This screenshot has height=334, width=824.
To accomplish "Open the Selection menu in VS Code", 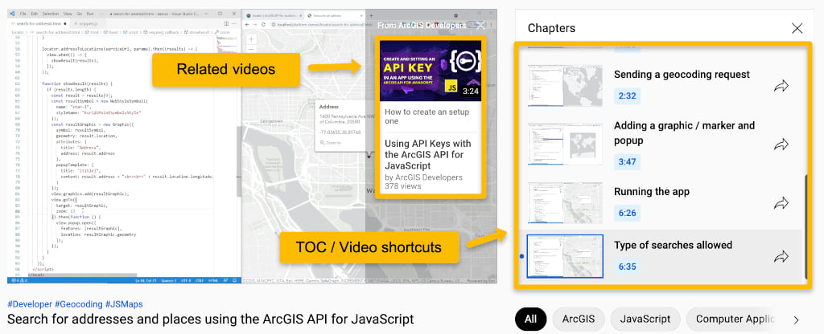I will point(51,13).
